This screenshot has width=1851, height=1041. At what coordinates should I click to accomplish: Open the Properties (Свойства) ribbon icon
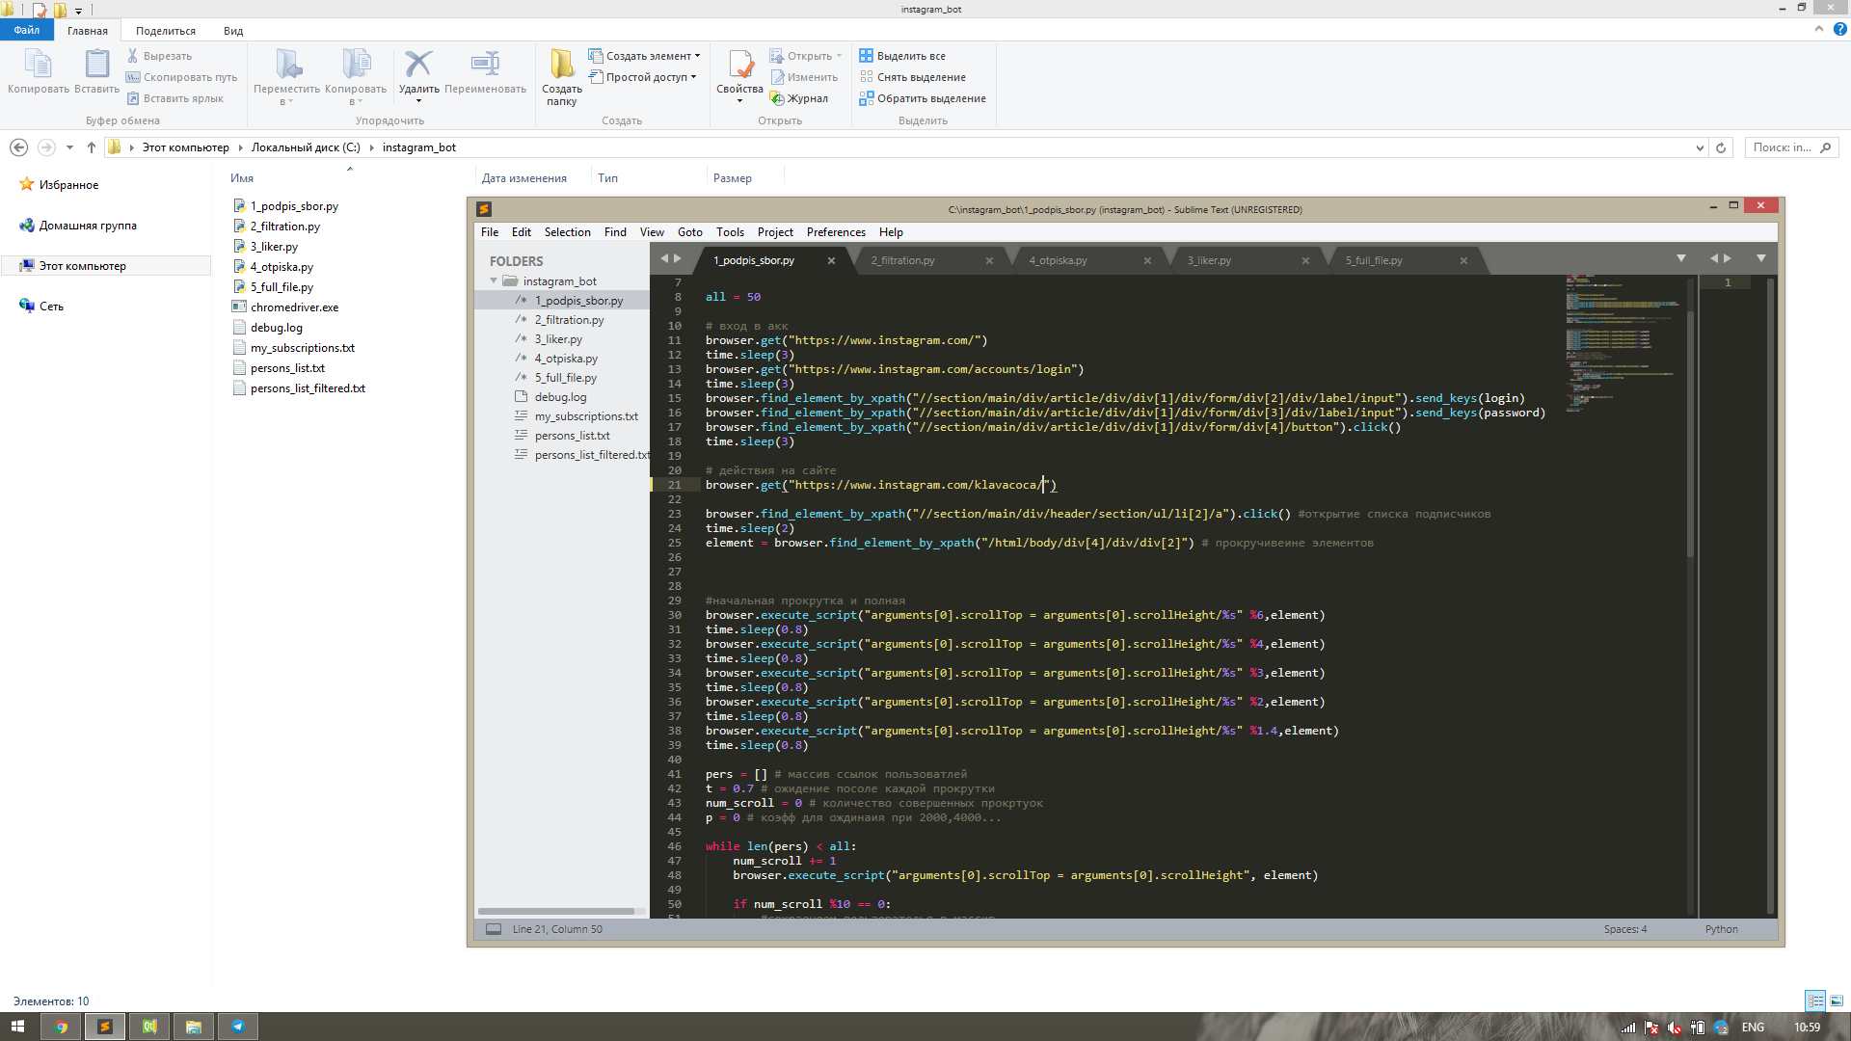pos(739,66)
